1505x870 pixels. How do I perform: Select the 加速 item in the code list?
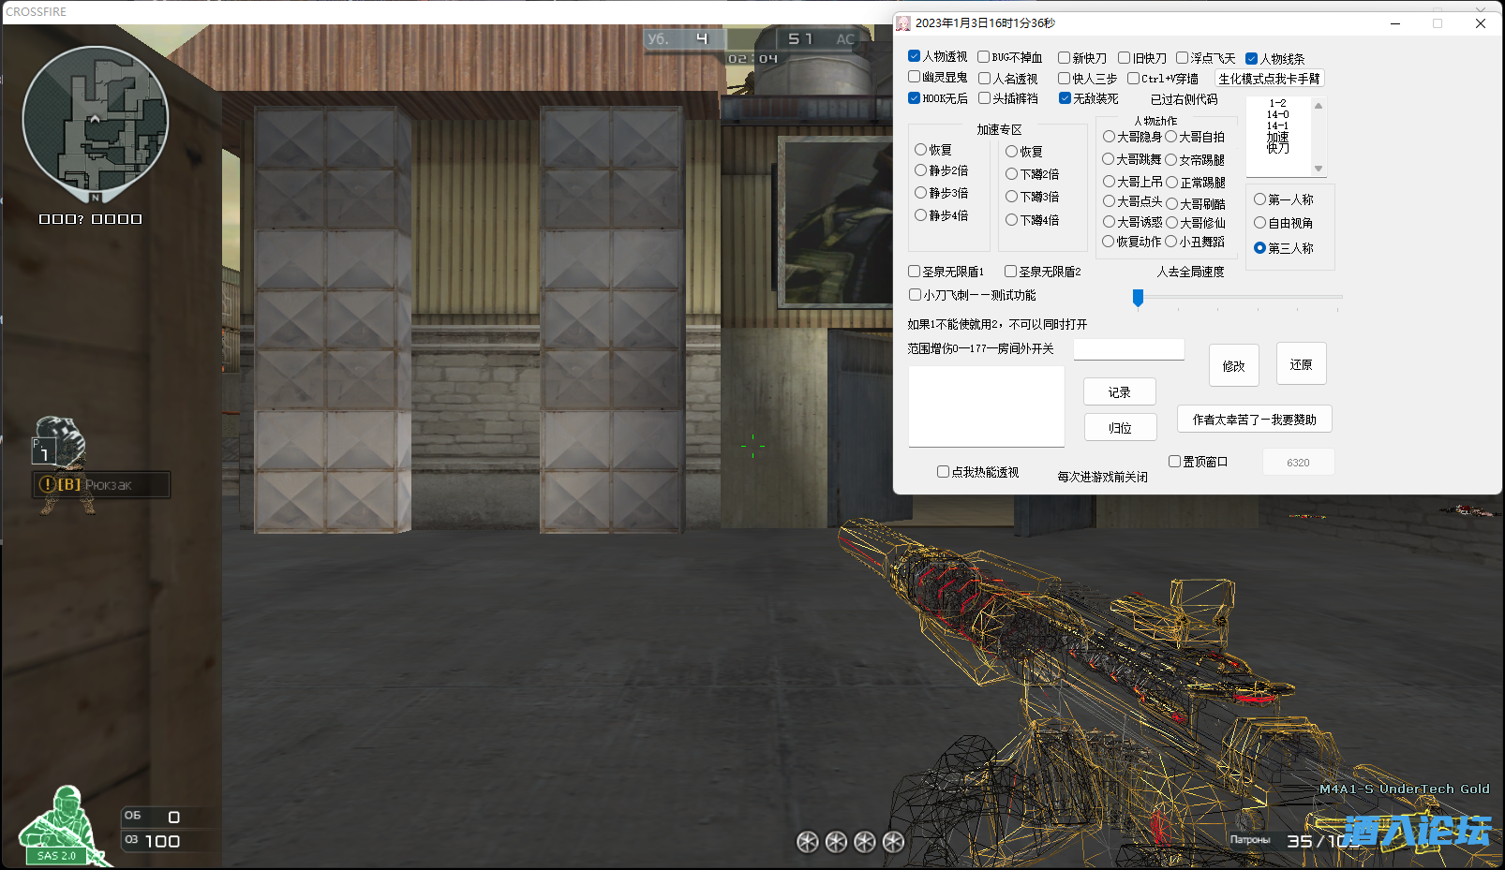tap(1277, 137)
